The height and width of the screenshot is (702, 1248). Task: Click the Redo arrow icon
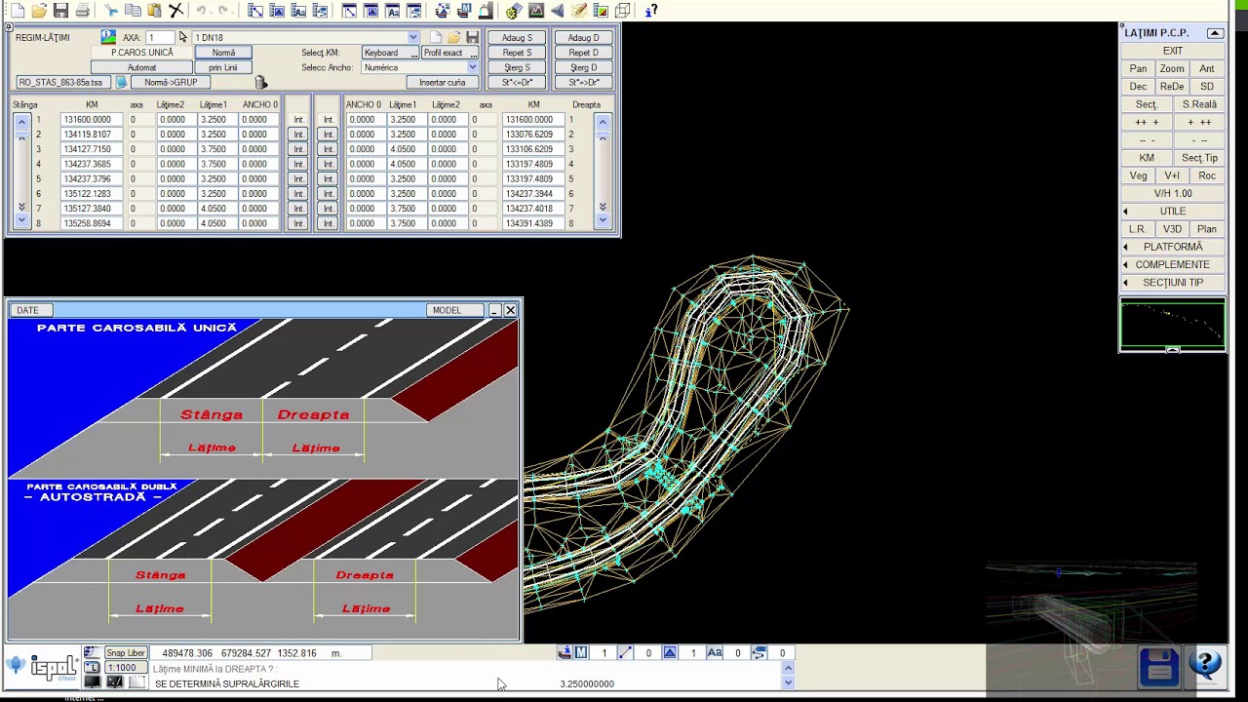tap(223, 11)
